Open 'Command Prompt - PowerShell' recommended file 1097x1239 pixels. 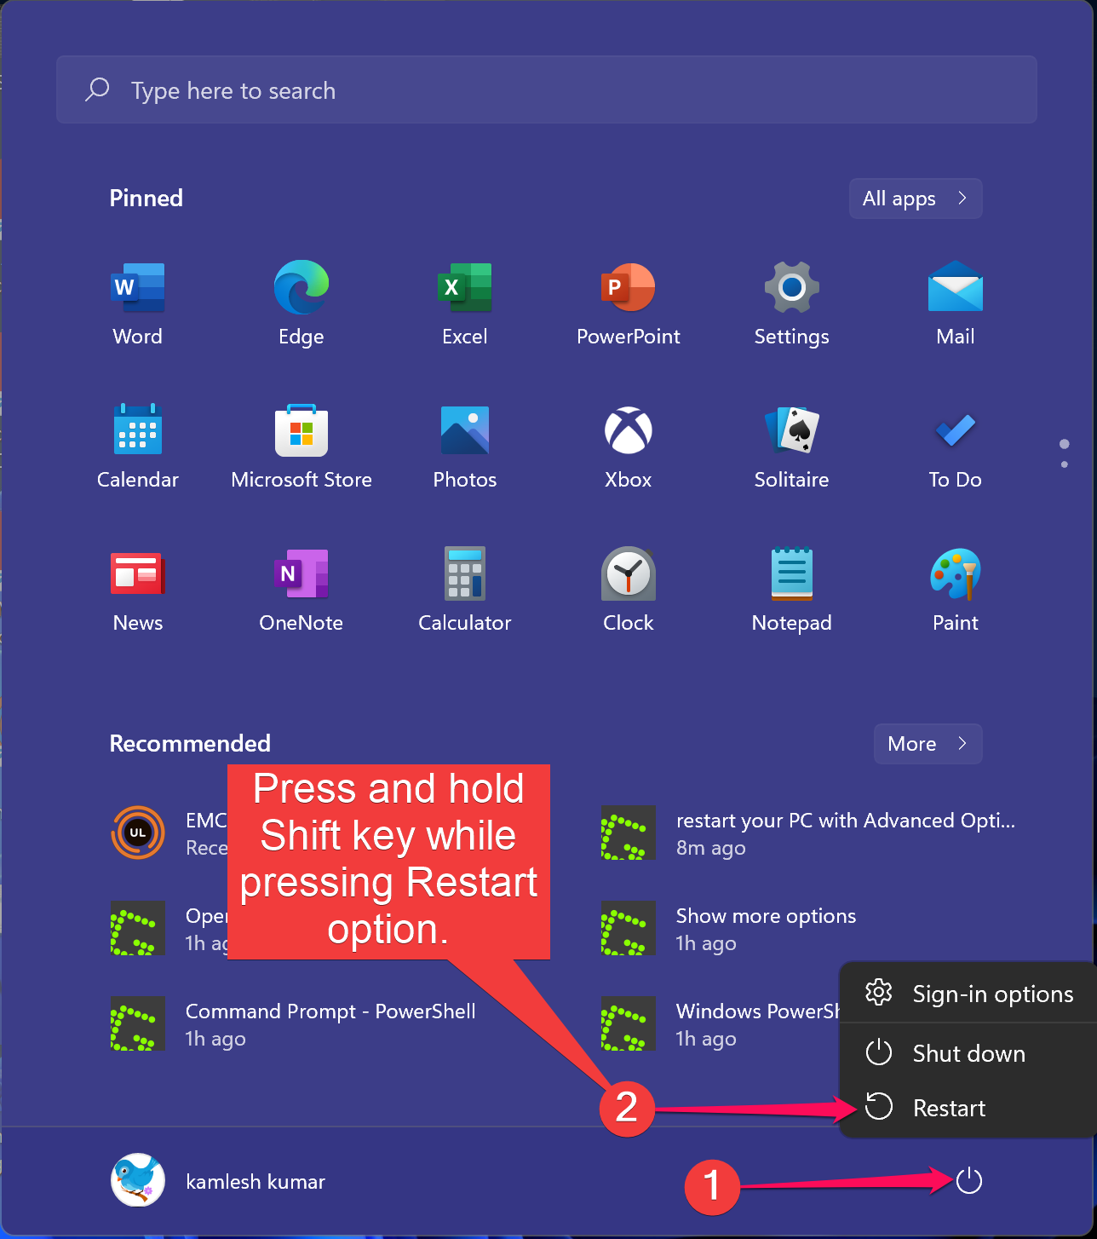(x=294, y=1024)
